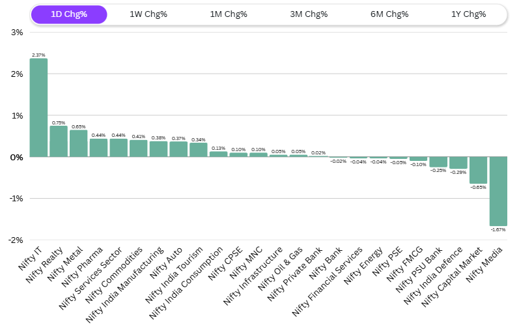Click the Nifty India Manufacturing axis label

tap(124, 285)
